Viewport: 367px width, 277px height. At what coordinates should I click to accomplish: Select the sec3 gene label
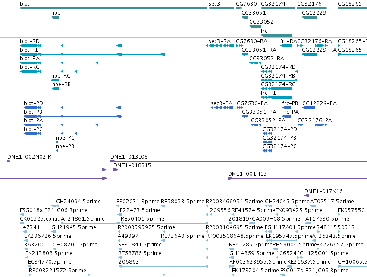click(x=214, y=4)
